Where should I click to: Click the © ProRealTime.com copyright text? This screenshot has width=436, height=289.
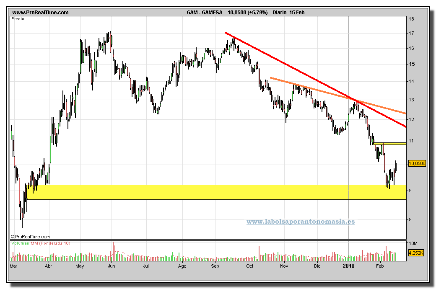click(30, 237)
